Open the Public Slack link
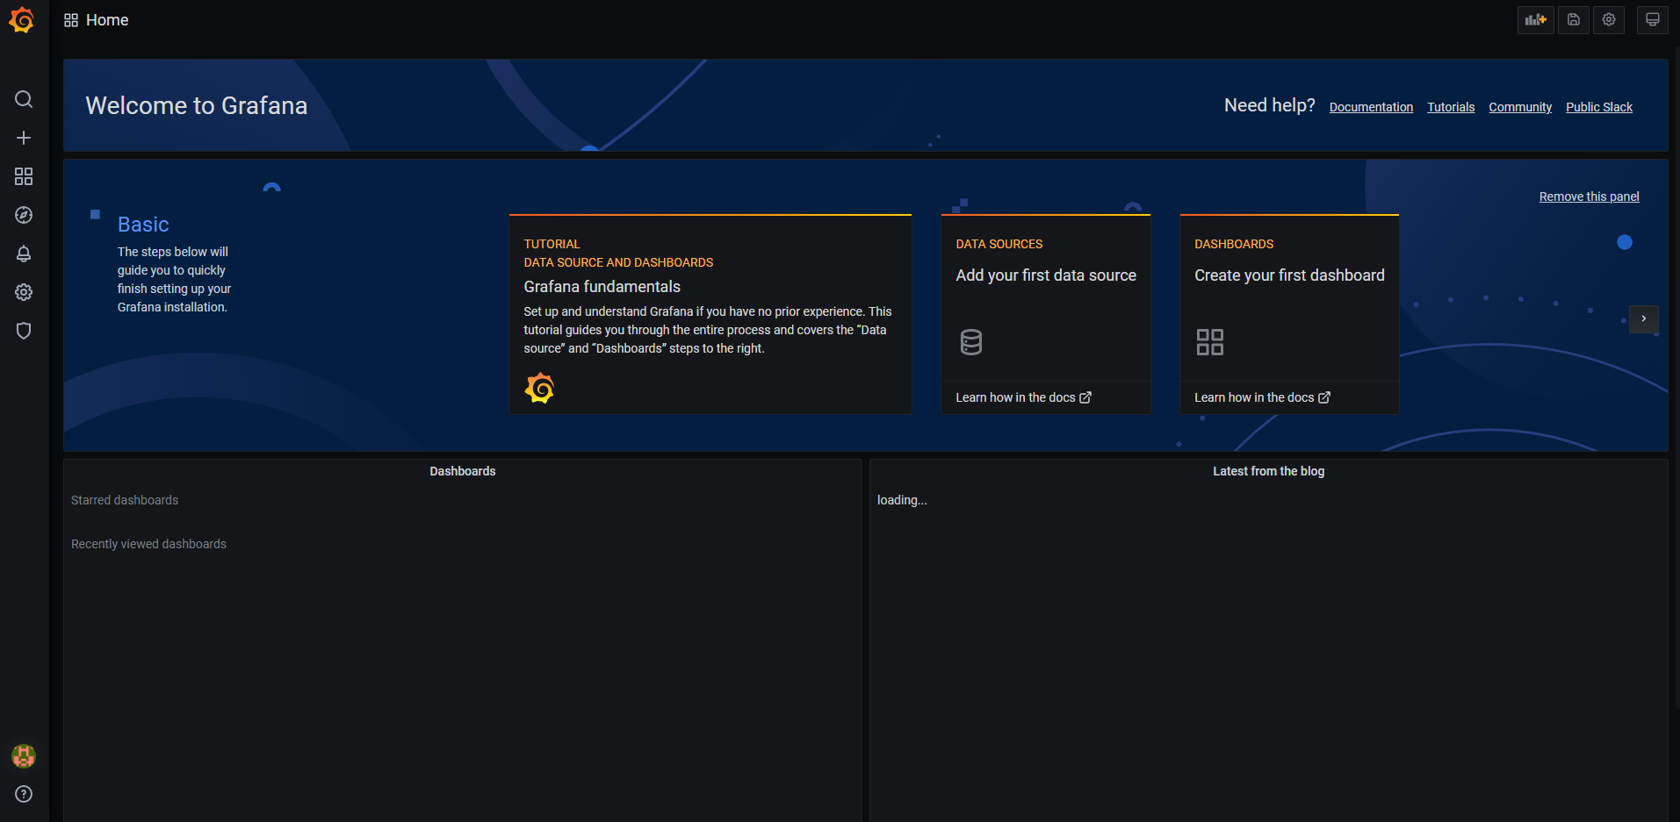This screenshot has width=1680, height=822. (x=1599, y=107)
